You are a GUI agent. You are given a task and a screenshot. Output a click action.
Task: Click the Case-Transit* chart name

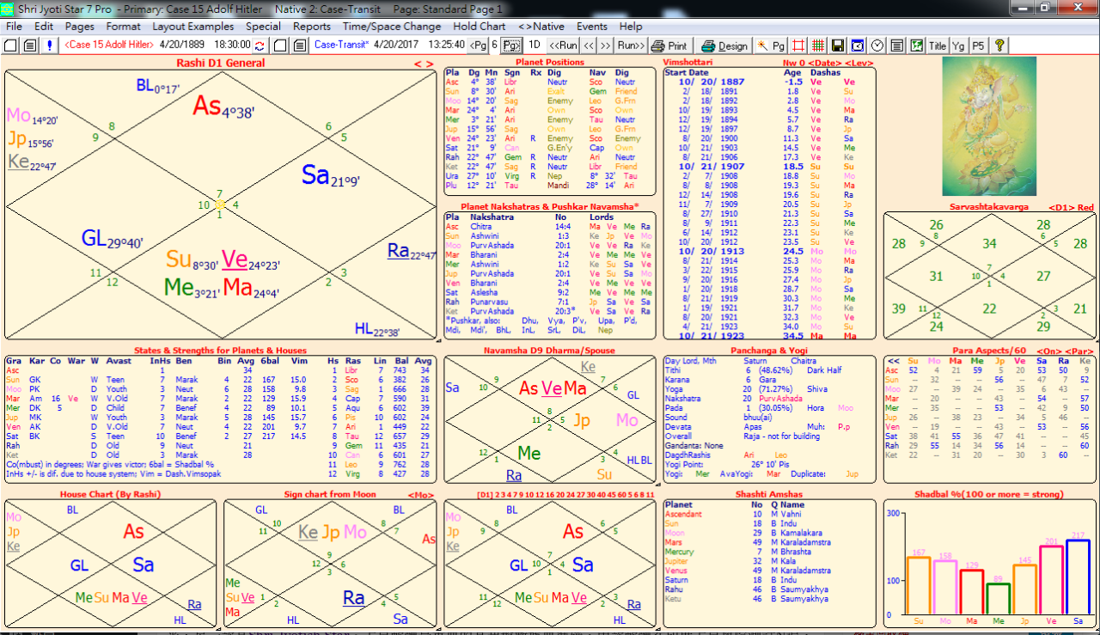pyautogui.click(x=341, y=45)
